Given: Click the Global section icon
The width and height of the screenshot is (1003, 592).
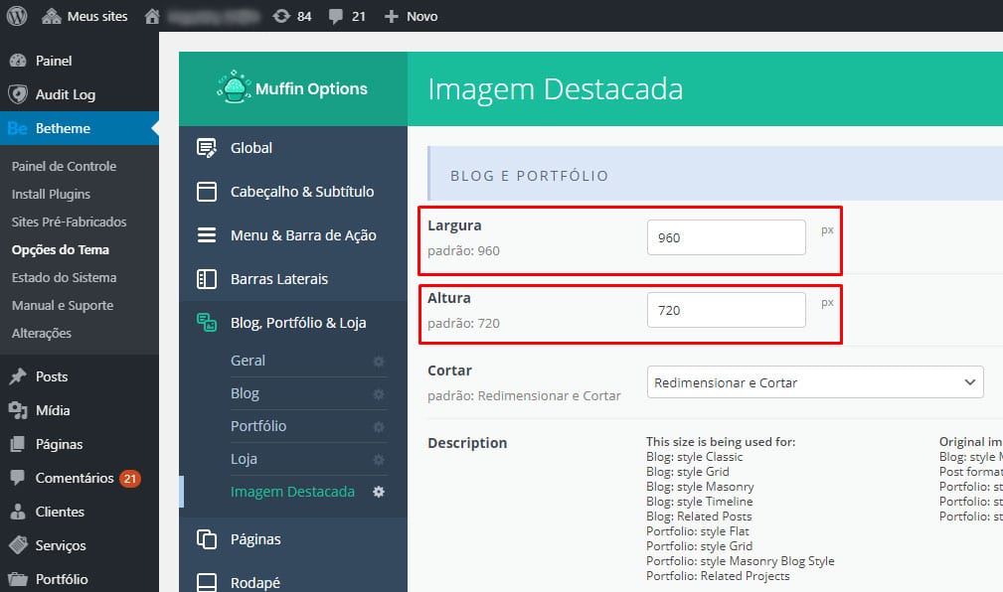Looking at the screenshot, I should coord(207,148).
